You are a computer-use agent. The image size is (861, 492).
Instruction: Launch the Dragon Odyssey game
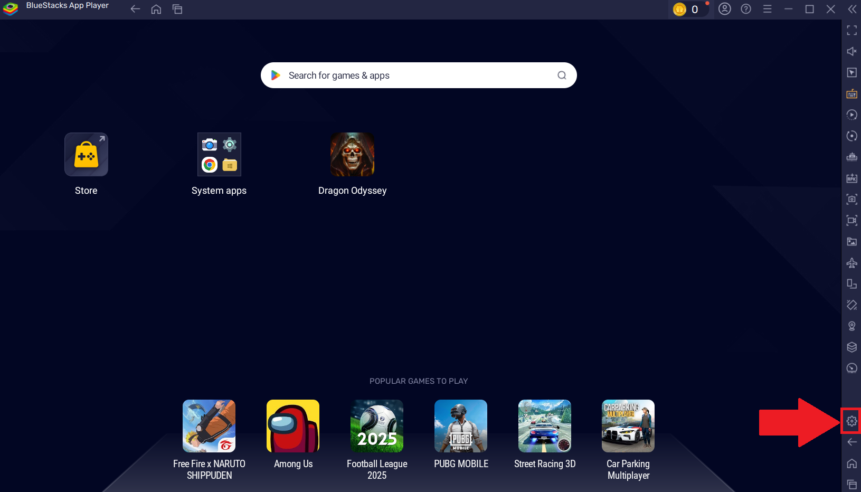coord(352,154)
